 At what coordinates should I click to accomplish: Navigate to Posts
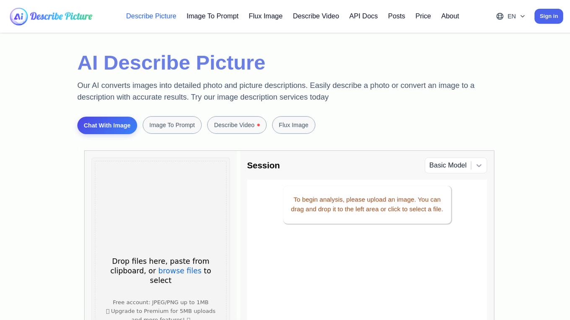[396, 16]
